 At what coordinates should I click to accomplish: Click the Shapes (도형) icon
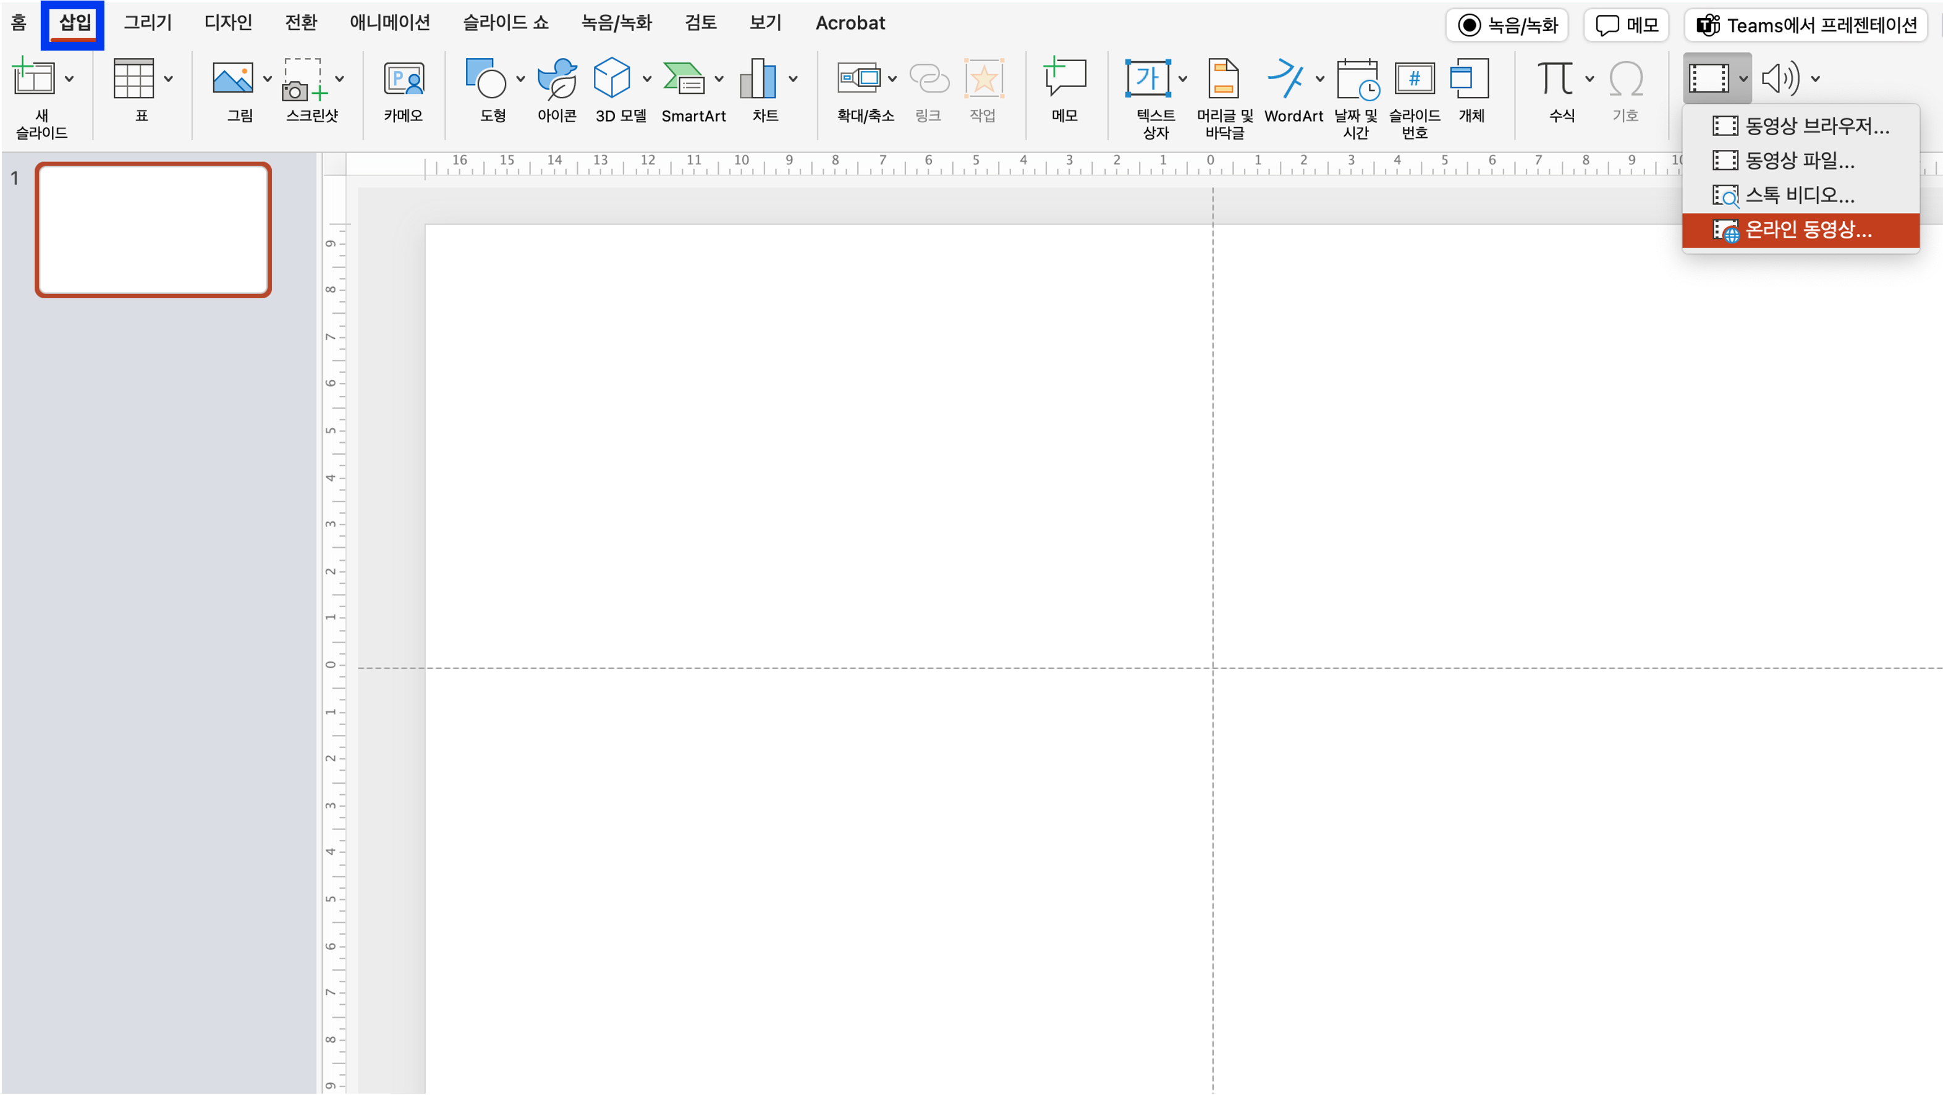pos(486,78)
